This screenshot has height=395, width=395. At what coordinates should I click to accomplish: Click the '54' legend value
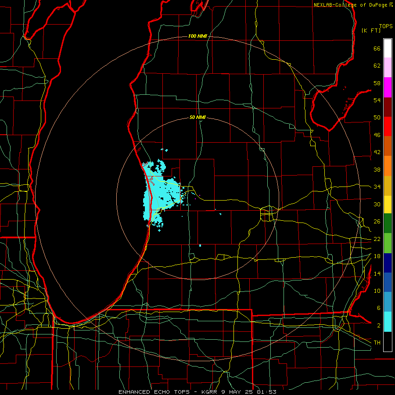click(x=377, y=100)
